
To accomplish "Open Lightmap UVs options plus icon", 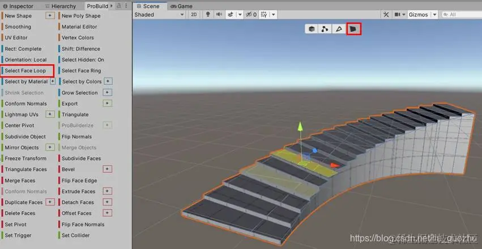I will click(50, 114).
